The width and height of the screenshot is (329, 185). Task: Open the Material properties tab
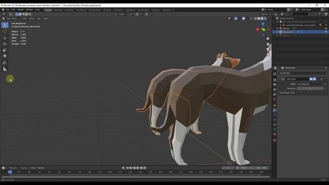coord(275,134)
